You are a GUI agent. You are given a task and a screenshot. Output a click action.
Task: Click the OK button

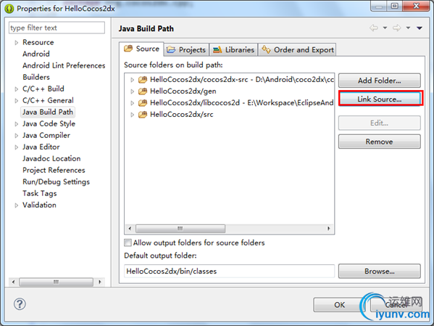pos(339,305)
